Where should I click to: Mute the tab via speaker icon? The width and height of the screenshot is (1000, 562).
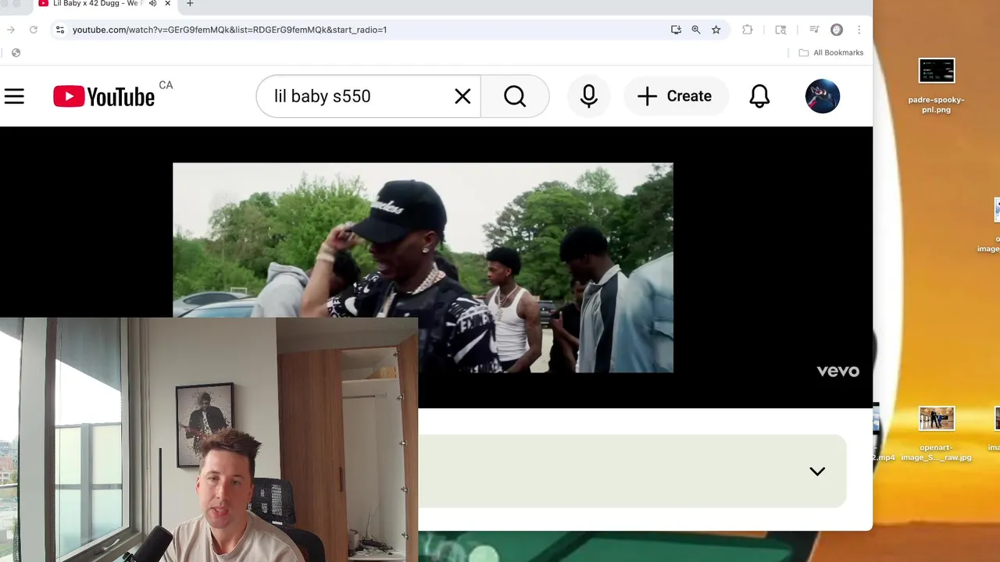click(153, 4)
